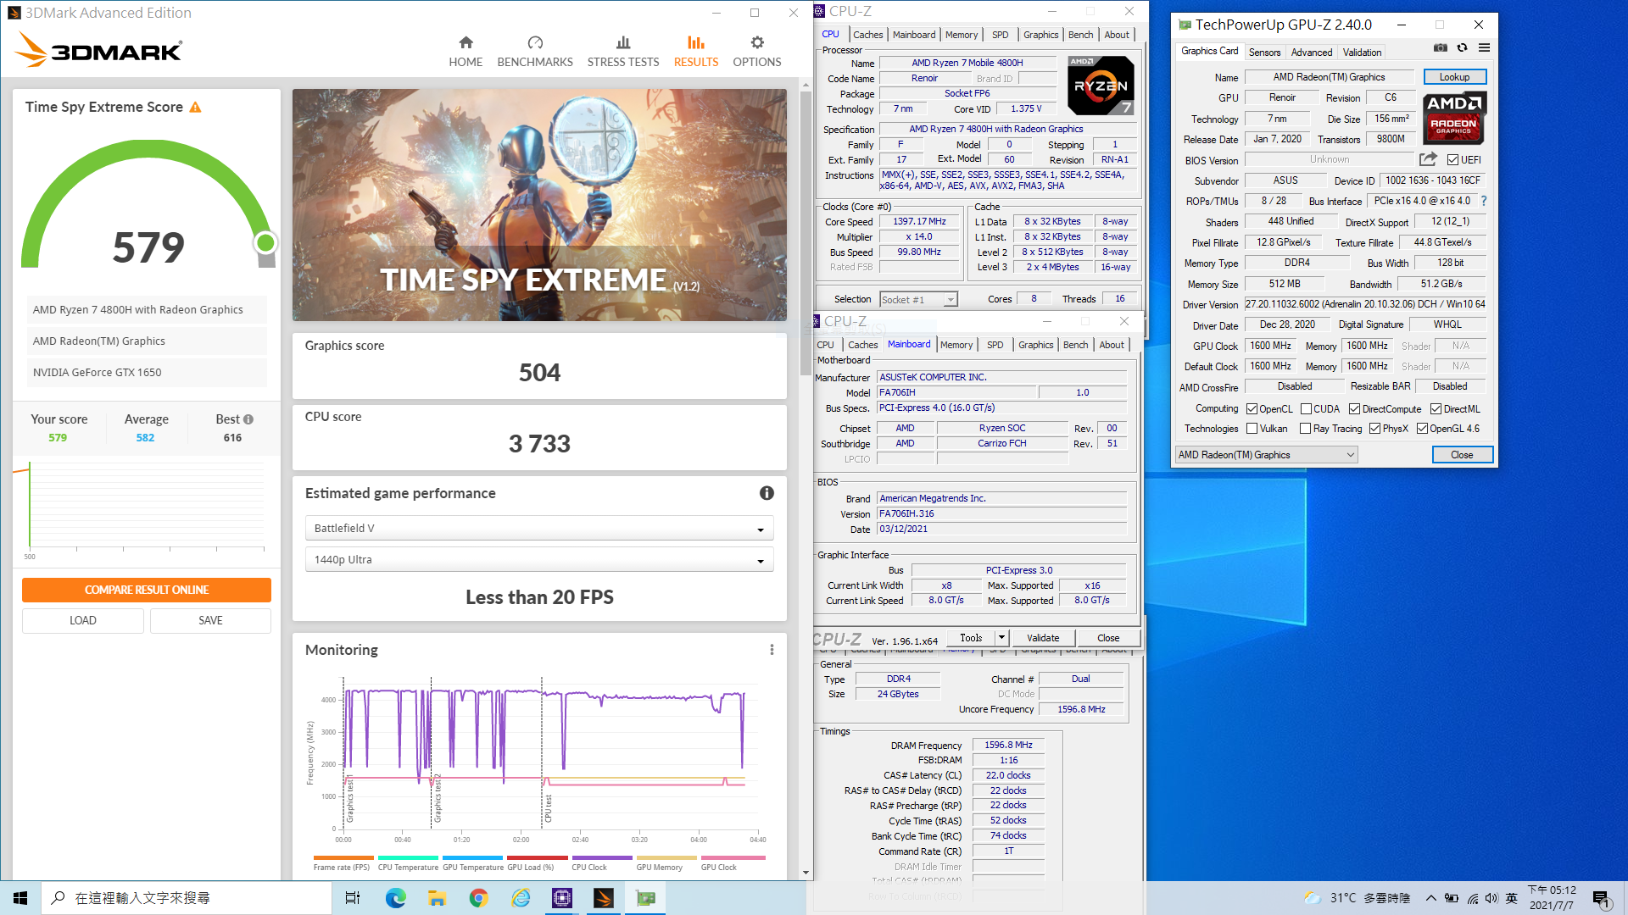Expand Battlefield V game dropdown
This screenshot has width=1628, height=915.
tap(539, 528)
